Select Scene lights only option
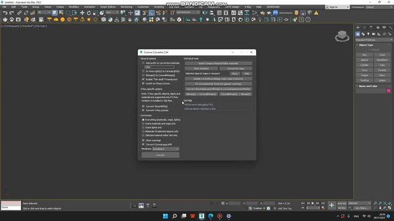This screenshot has height=221, width=394. pos(143,128)
